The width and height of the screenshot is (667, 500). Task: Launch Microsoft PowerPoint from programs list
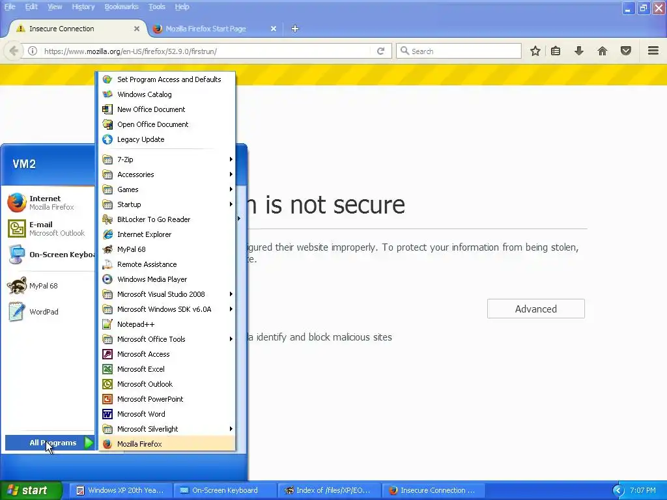click(x=167, y=399)
